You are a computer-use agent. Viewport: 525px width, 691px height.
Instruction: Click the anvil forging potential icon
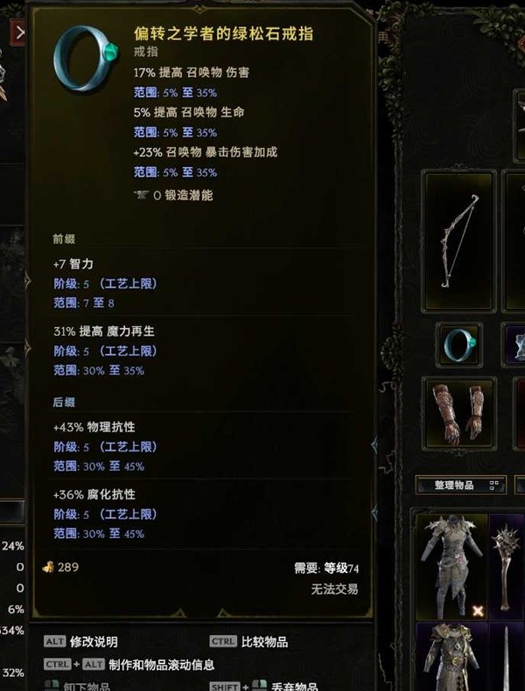click(141, 195)
